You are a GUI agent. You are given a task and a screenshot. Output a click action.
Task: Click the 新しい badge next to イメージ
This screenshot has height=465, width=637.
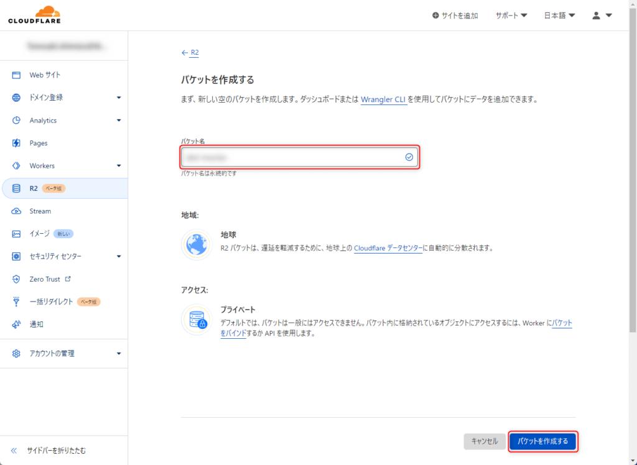[x=63, y=234]
